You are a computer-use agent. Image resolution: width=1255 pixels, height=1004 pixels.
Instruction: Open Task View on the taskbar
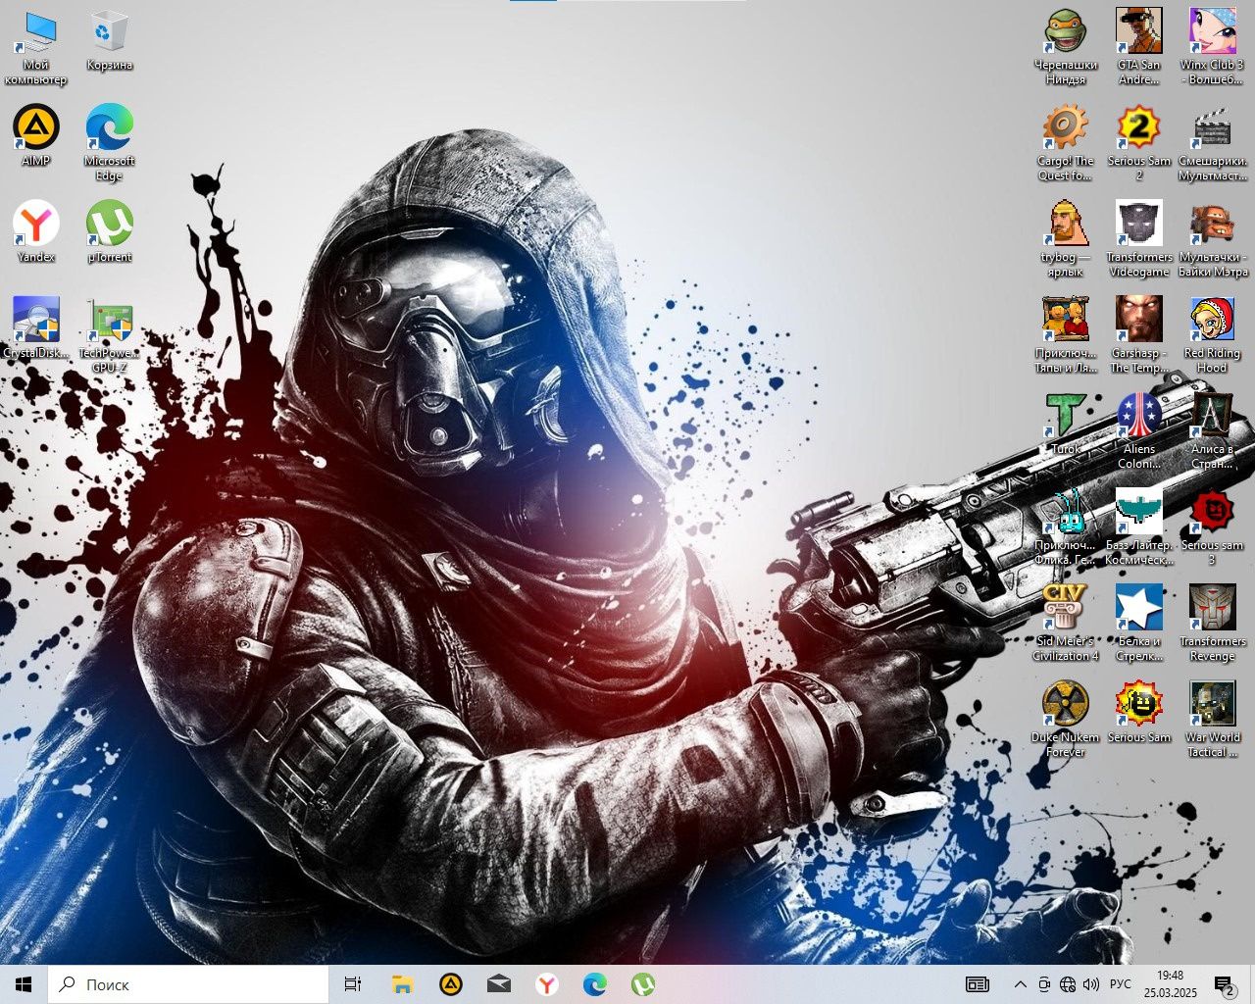(x=353, y=984)
